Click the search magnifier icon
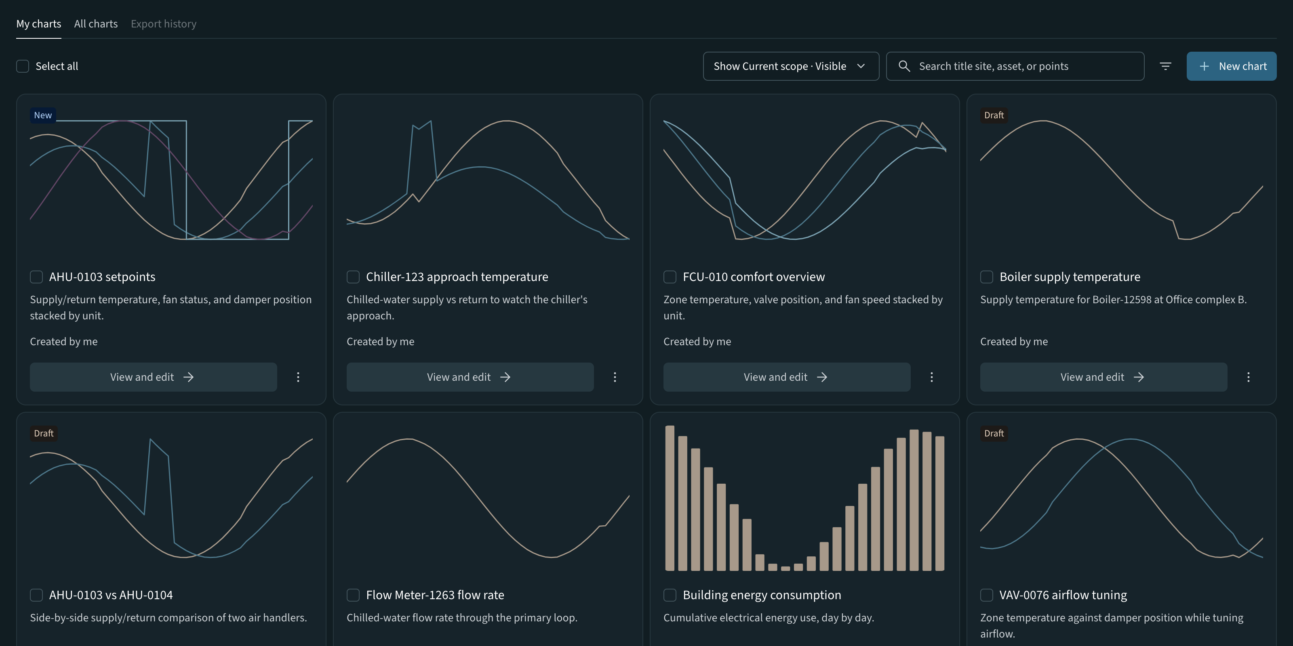This screenshot has width=1293, height=646. (904, 66)
